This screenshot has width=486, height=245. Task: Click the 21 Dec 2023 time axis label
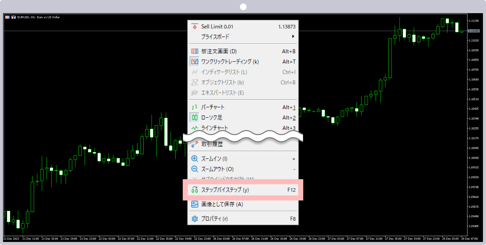click(x=11, y=239)
